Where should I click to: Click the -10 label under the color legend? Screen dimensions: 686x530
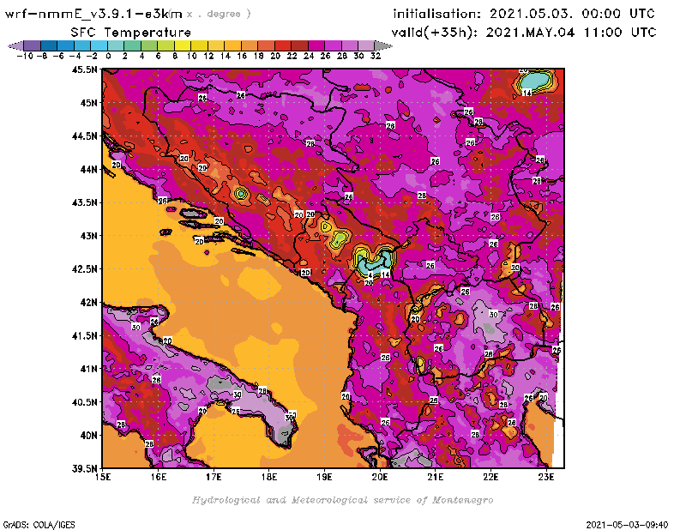[x=25, y=56]
